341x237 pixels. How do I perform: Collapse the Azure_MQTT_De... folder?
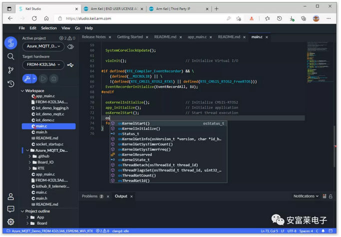(27, 150)
